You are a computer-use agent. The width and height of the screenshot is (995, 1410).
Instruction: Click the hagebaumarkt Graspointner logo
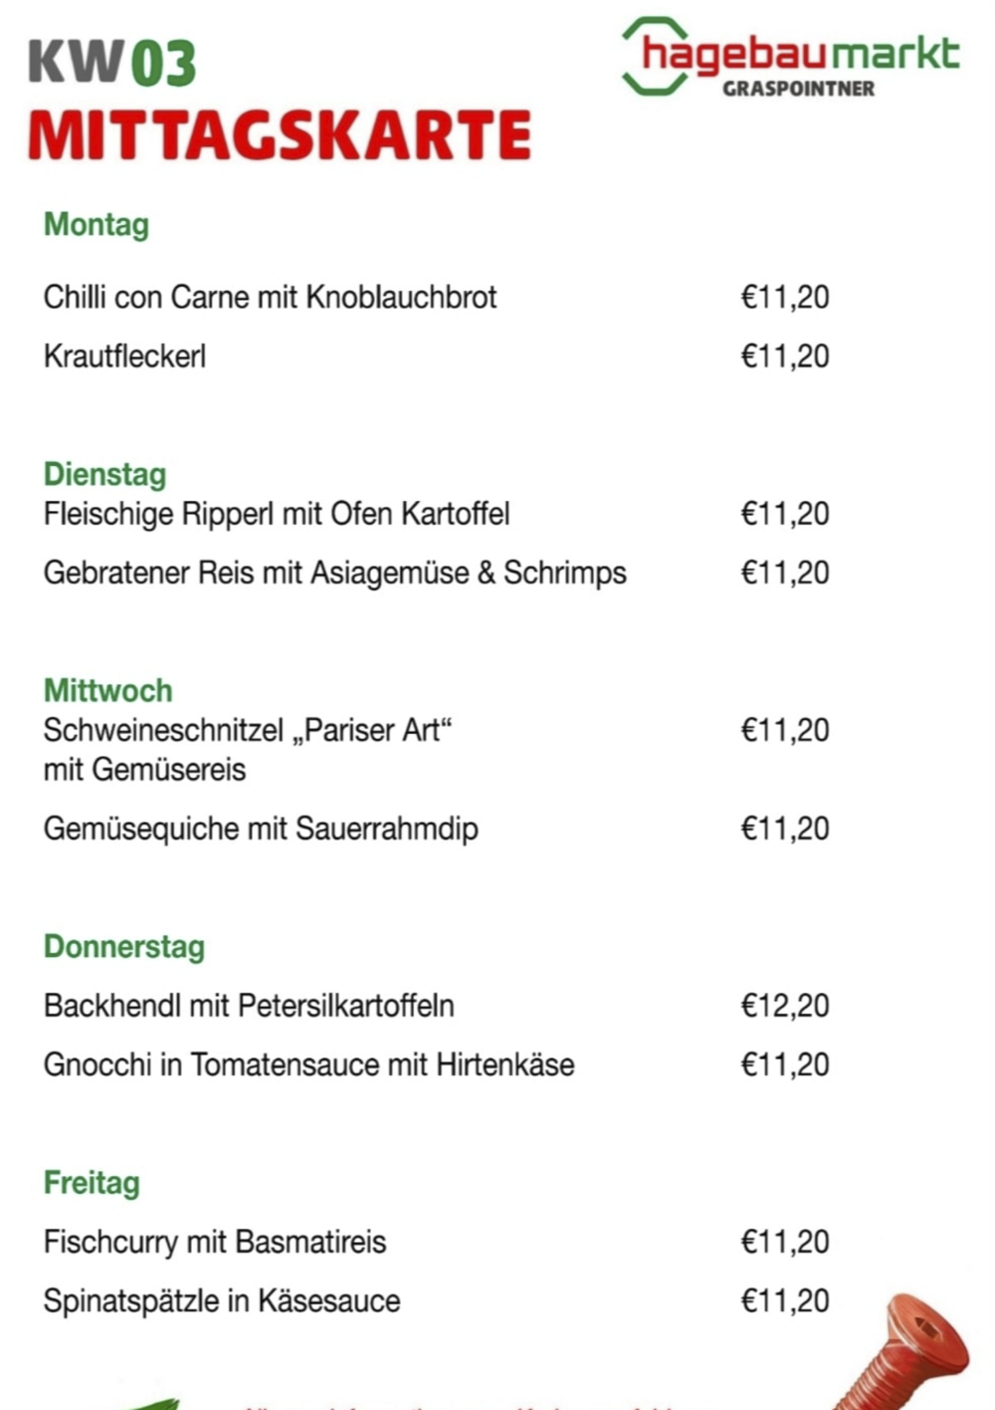point(791,58)
